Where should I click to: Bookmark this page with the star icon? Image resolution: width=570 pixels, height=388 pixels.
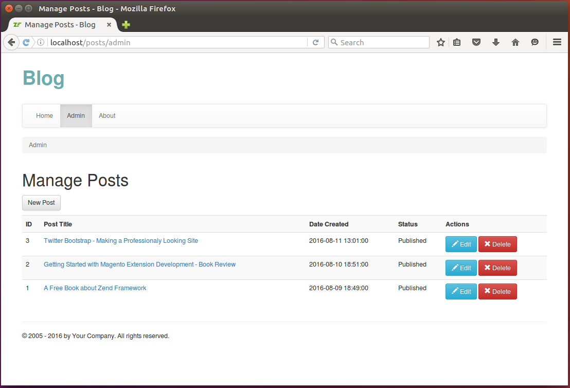440,43
